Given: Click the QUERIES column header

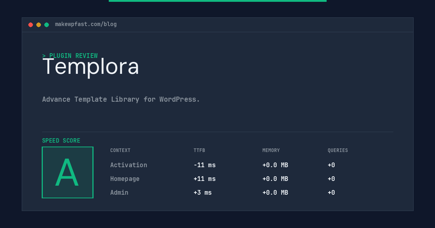Looking at the screenshot, I should click(338, 151).
